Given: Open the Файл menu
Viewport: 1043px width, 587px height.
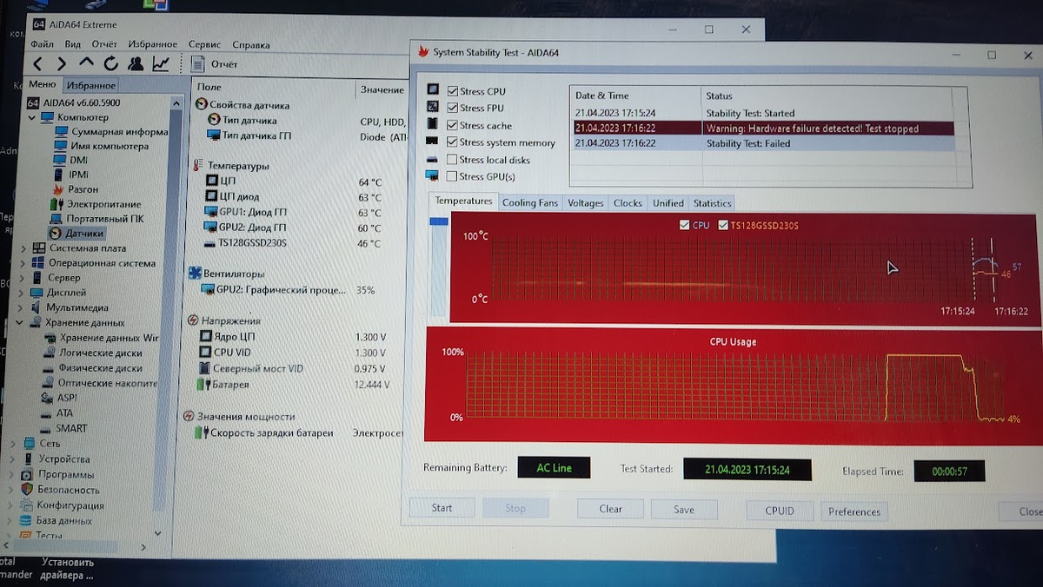Looking at the screenshot, I should [42, 44].
